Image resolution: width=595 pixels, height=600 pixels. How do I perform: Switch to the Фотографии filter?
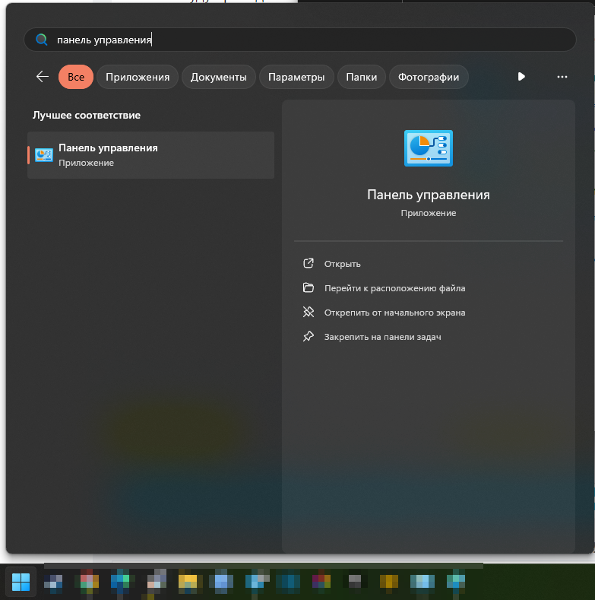pyautogui.click(x=429, y=77)
